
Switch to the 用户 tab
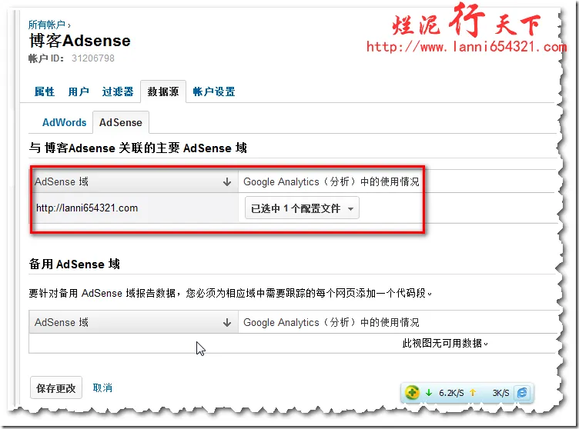pos(79,91)
